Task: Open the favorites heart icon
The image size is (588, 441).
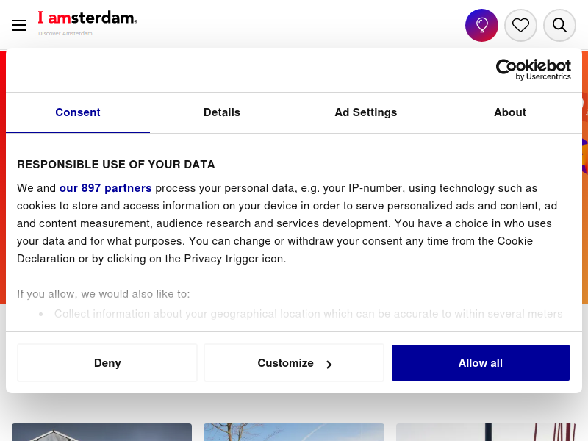Action: 520,25
